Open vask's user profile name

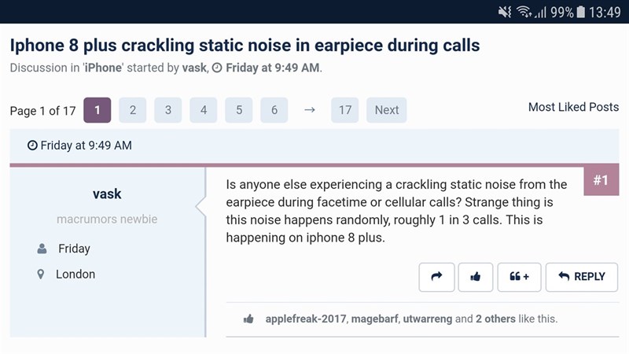pyautogui.click(x=107, y=194)
